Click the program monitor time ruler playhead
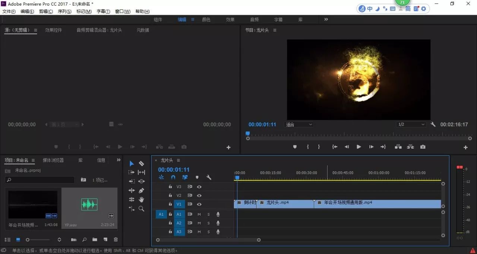The image size is (477, 254). [247, 133]
